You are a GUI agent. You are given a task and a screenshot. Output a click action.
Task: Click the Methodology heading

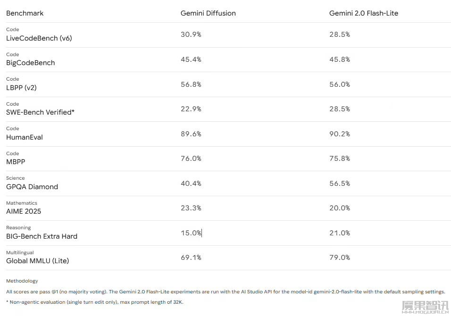click(x=22, y=281)
